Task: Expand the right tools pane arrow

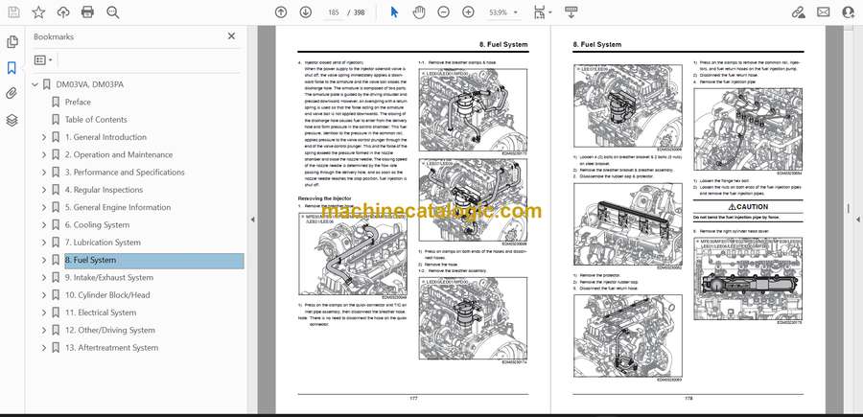Action: 857,220
